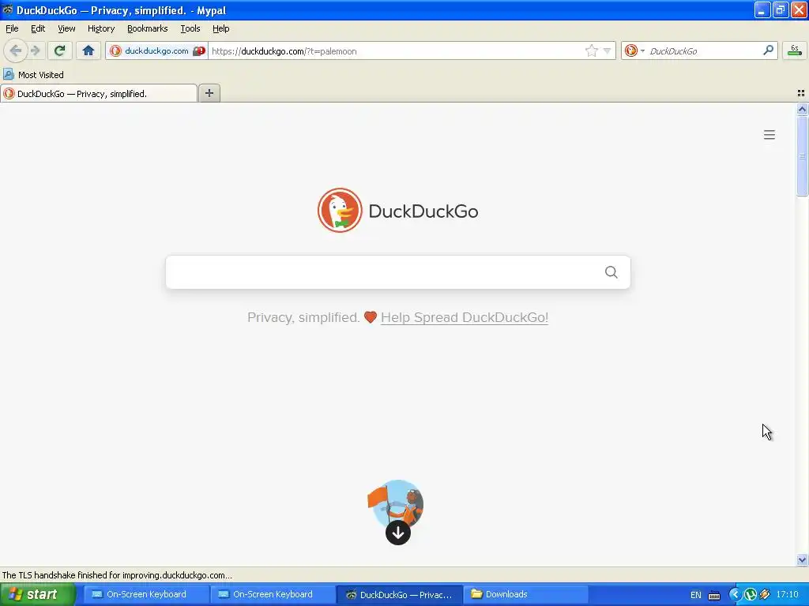809x606 pixels.
Task: Open the Tools menu
Action: point(190,28)
